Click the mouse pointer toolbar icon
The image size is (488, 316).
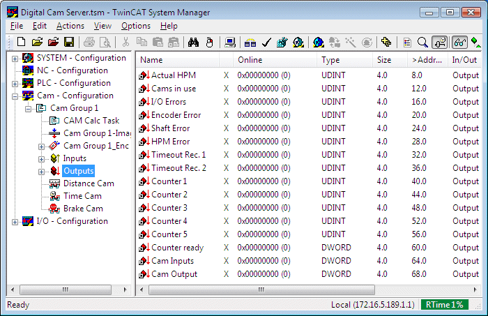point(210,42)
